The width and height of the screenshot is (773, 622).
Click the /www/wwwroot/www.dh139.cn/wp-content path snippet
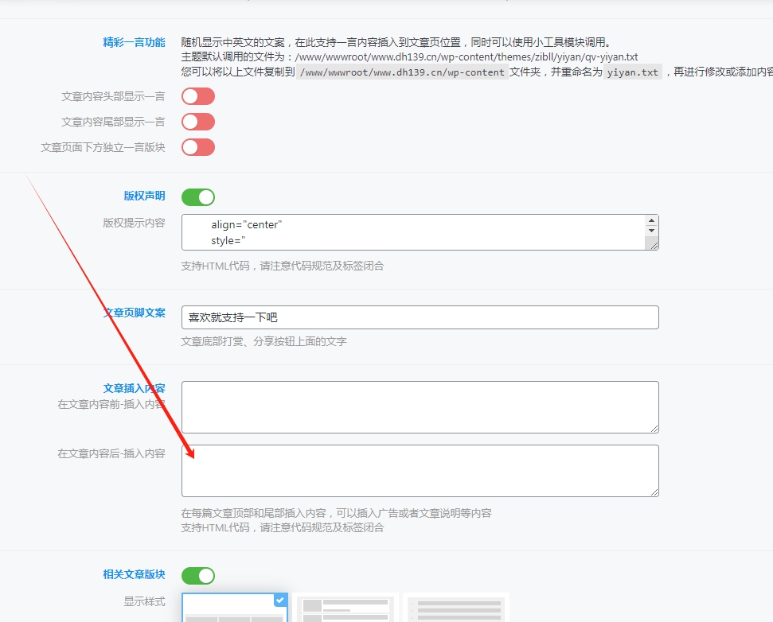pos(402,72)
